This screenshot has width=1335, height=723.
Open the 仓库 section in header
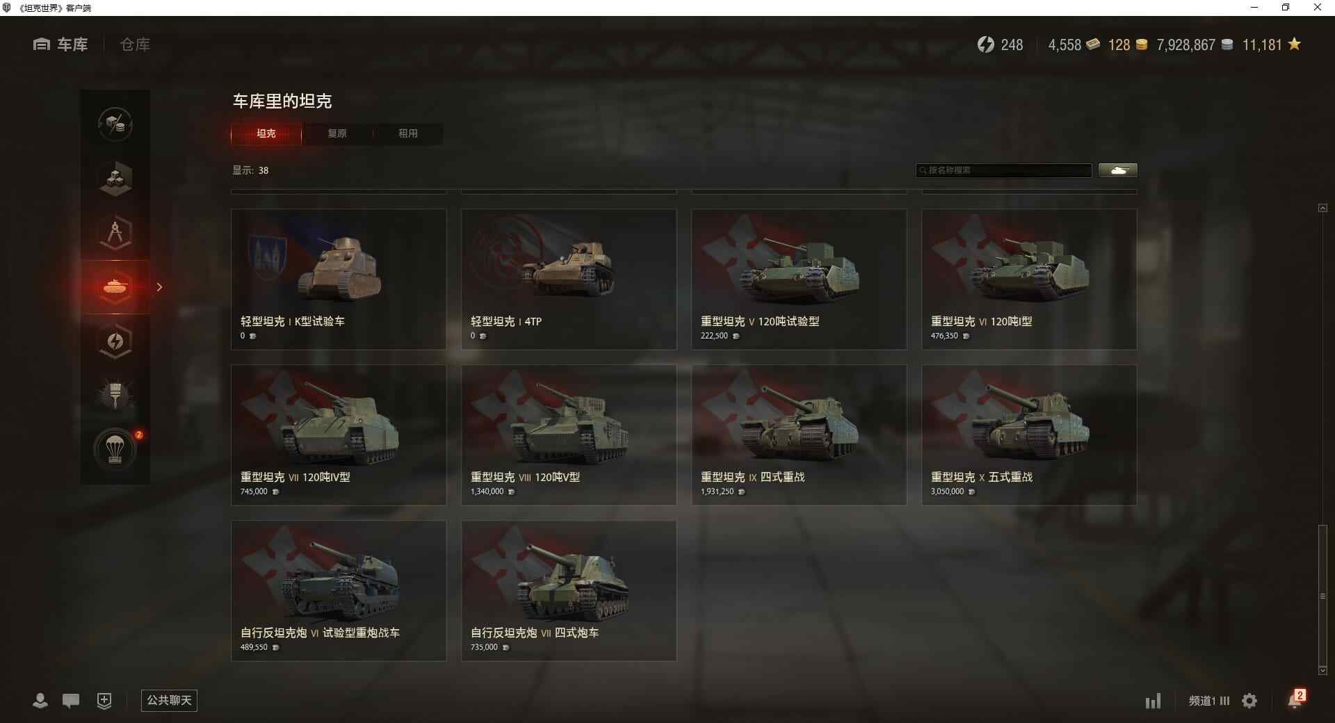tap(135, 44)
